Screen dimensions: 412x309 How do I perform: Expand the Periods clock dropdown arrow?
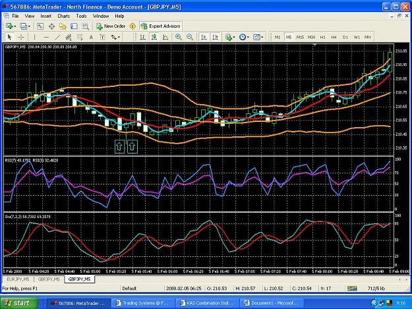[248, 38]
